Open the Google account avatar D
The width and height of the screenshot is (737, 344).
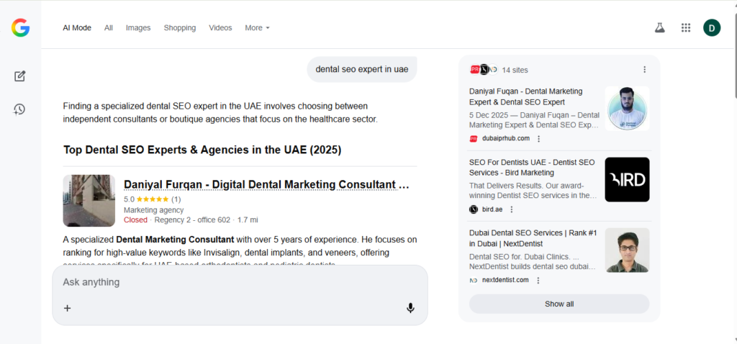(x=712, y=28)
